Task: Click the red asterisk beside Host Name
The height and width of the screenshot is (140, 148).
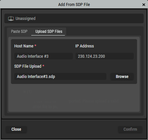Action: (x=35, y=45)
